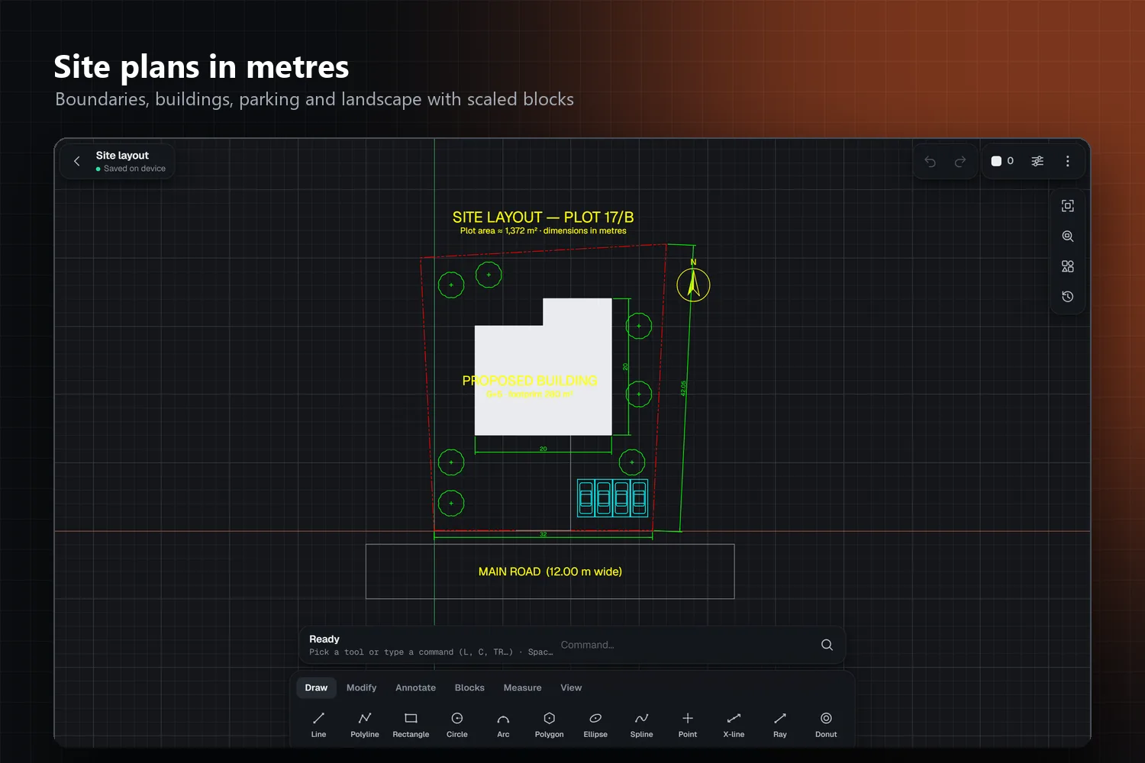Select the Ray tool

click(x=780, y=725)
